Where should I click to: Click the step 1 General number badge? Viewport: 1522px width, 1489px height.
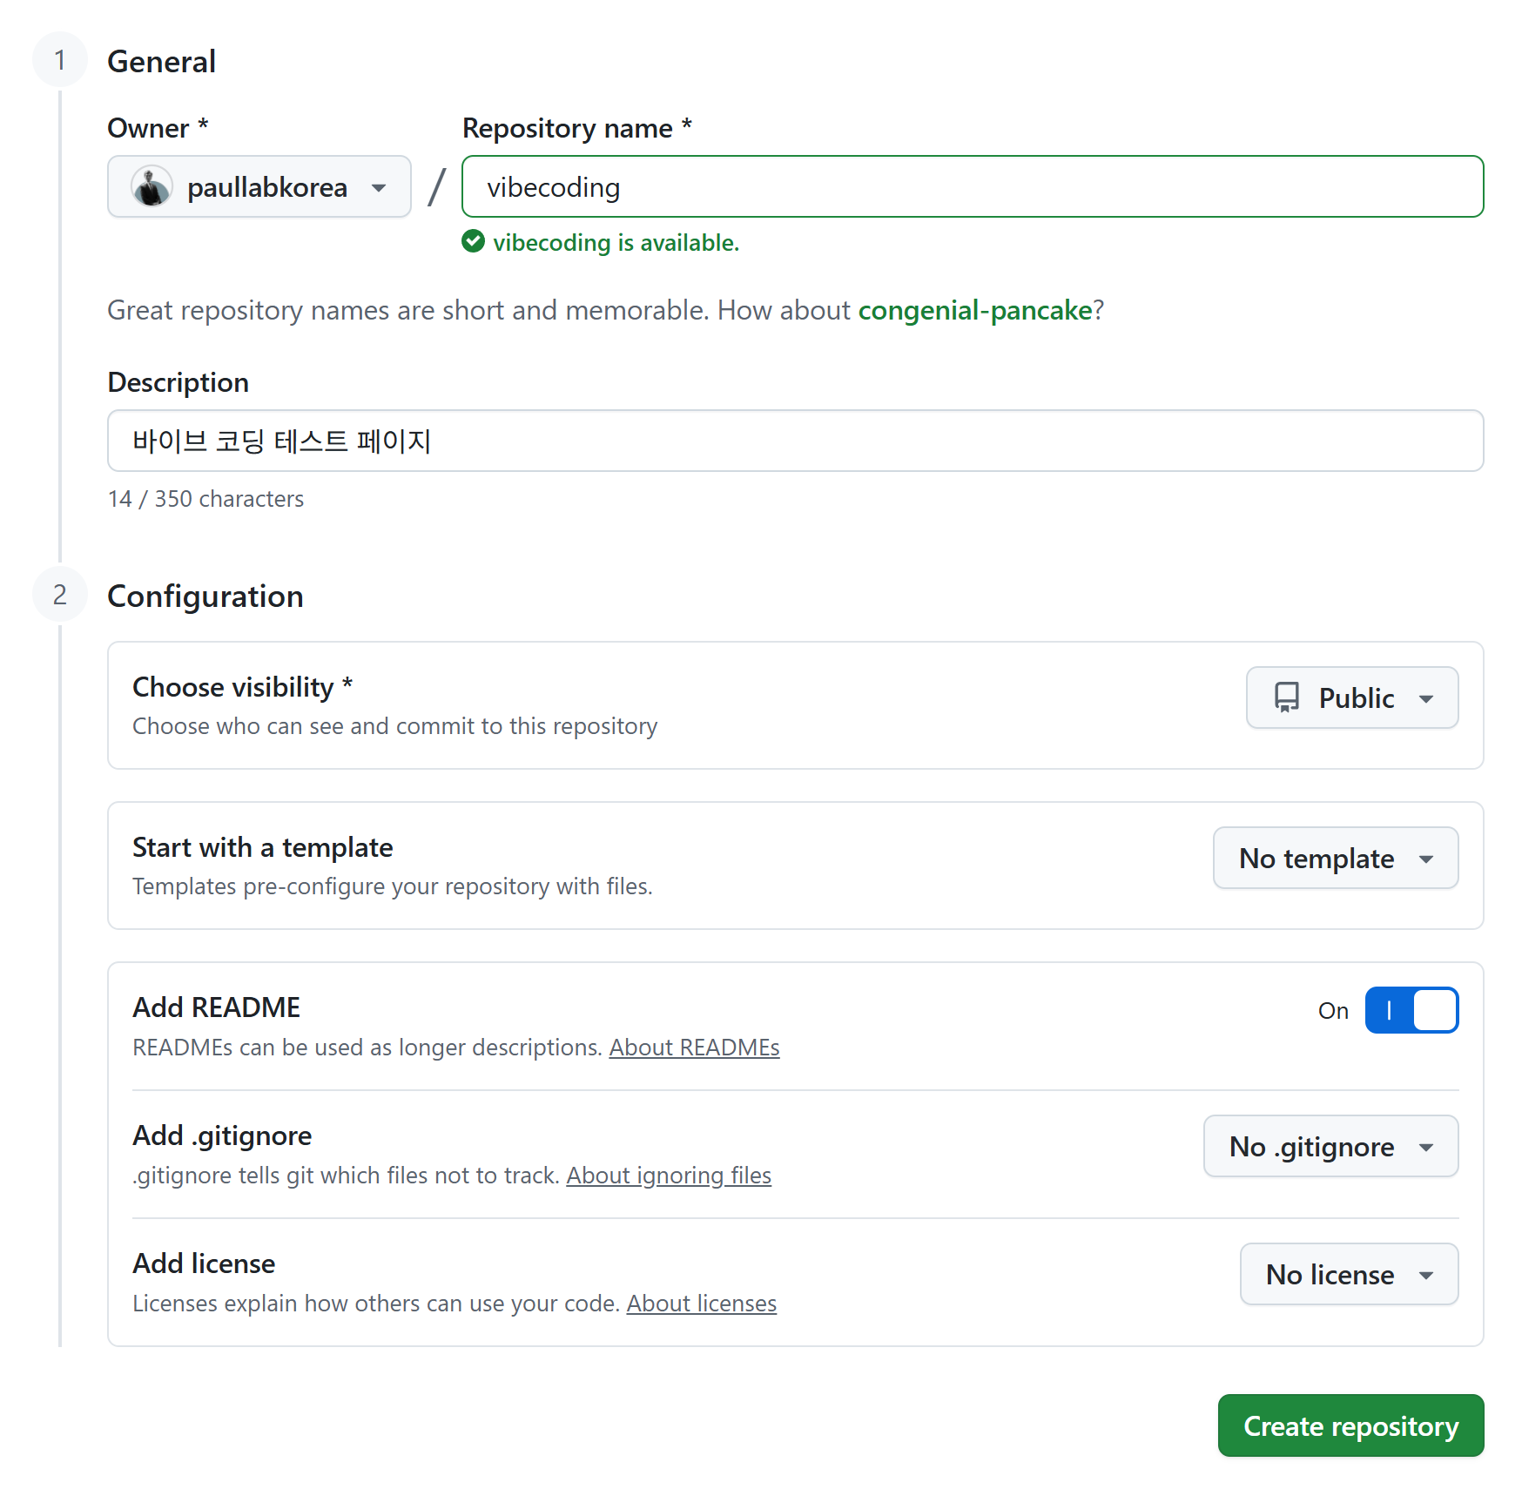(x=59, y=60)
